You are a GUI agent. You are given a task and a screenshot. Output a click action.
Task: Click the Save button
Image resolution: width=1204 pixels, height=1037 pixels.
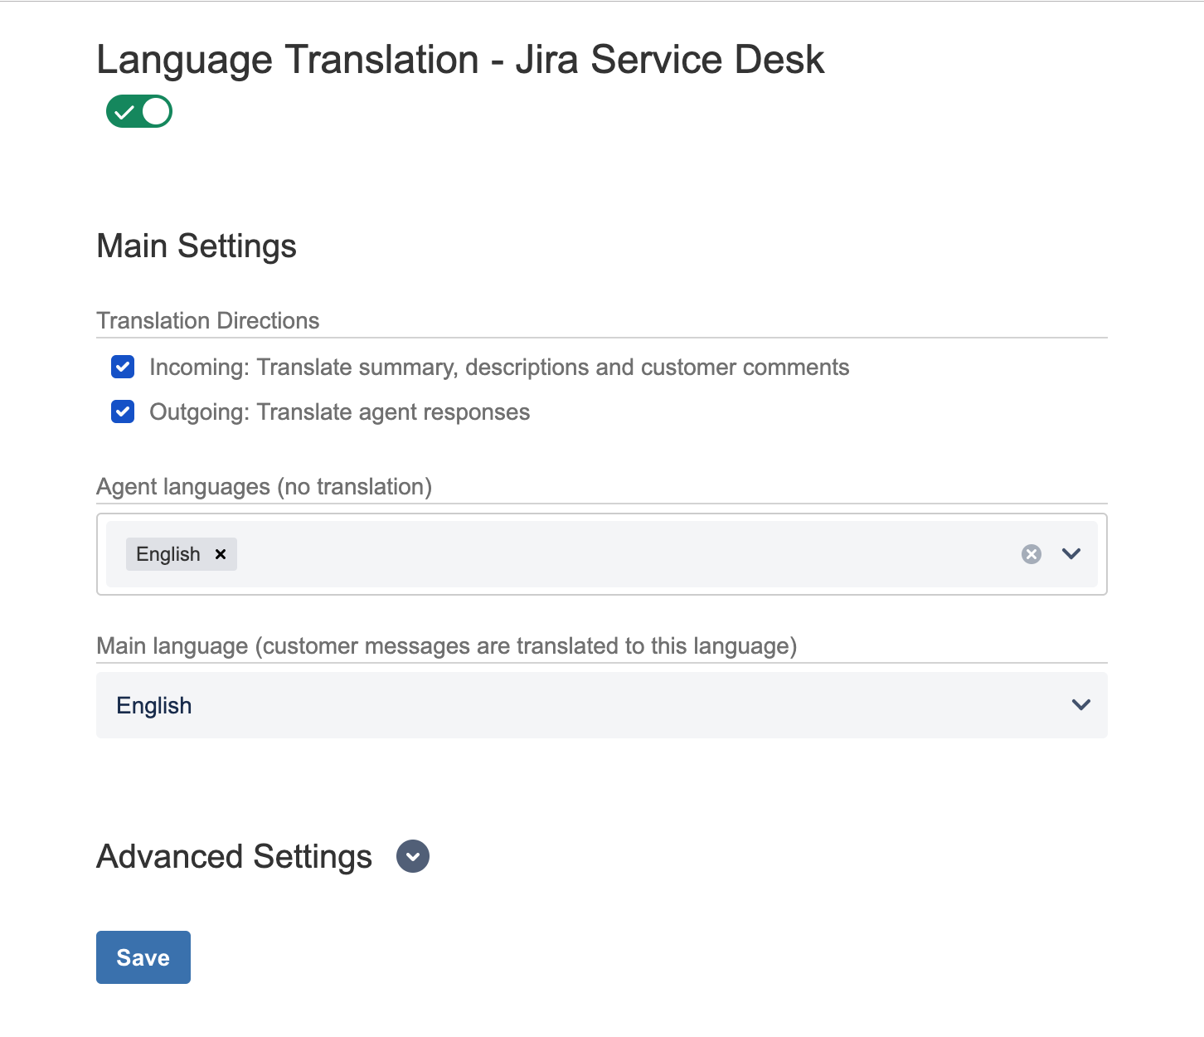[x=143, y=957]
